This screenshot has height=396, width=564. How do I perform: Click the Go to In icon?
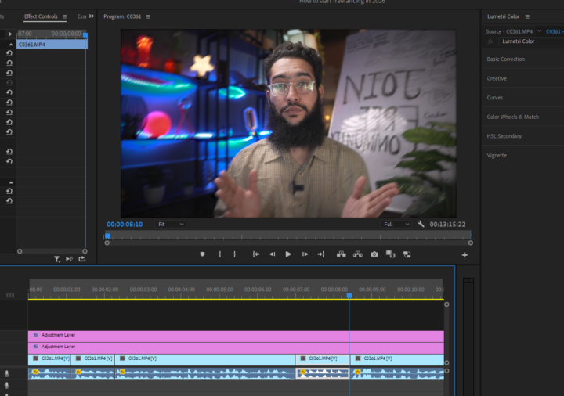pyautogui.click(x=255, y=254)
